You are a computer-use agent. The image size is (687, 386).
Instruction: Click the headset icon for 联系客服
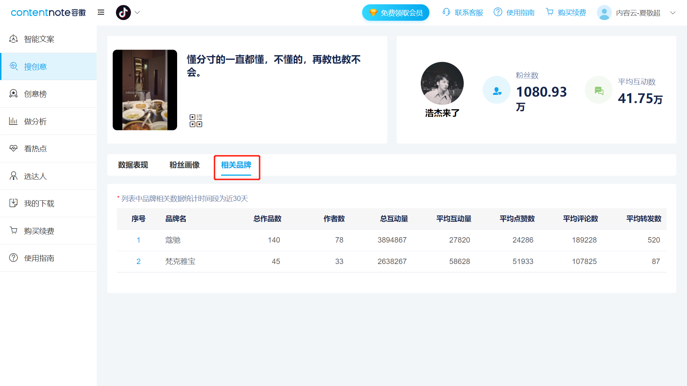[x=446, y=12]
